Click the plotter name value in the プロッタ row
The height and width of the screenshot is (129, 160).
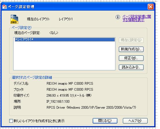70,90
